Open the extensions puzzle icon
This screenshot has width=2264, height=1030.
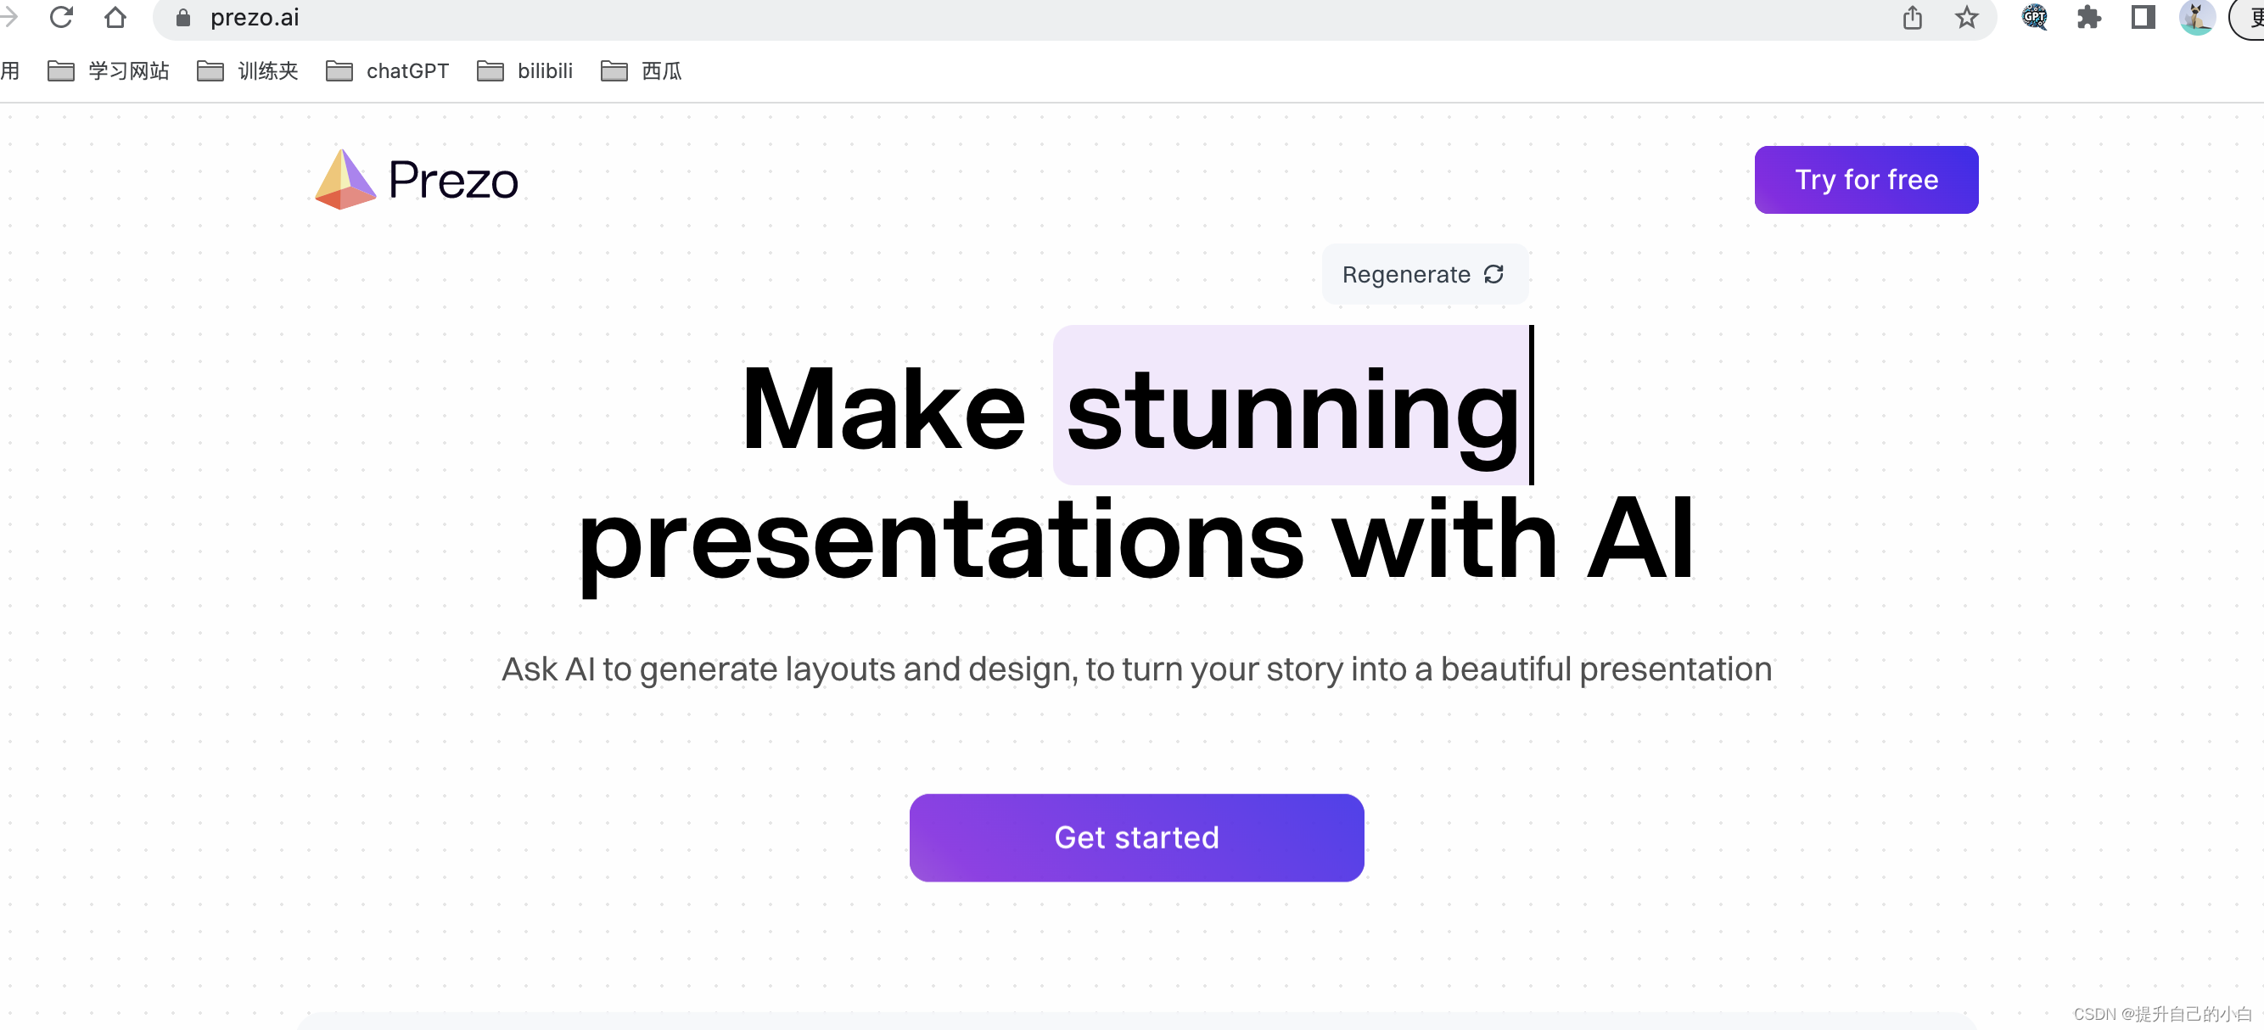coord(2088,17)
